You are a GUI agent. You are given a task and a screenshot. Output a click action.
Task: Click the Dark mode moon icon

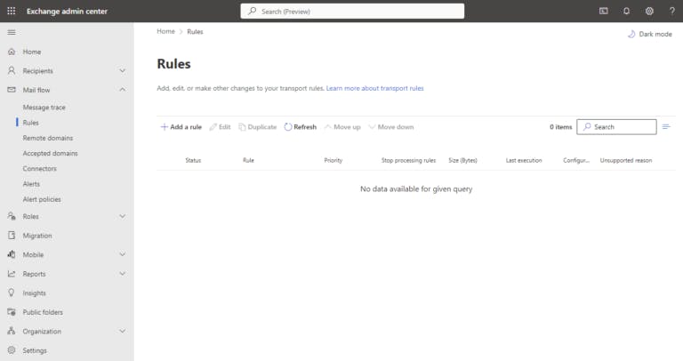click(631, 34)
